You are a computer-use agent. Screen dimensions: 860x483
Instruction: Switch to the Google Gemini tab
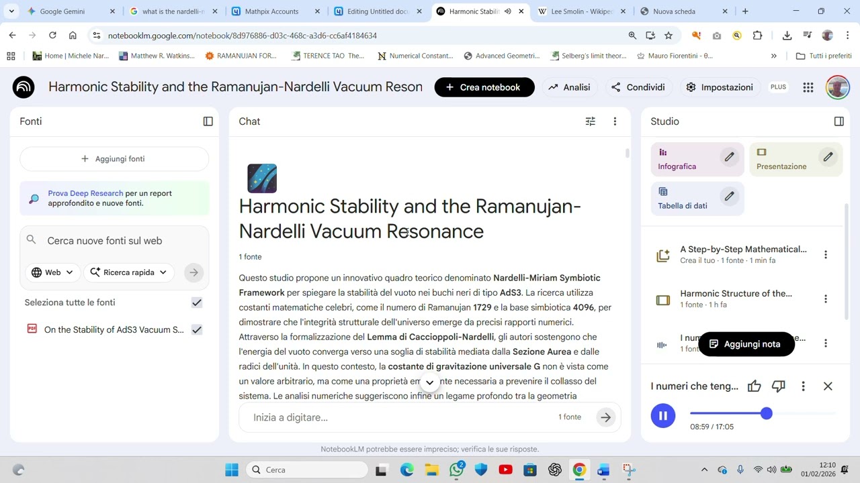(x=72, y=11)
